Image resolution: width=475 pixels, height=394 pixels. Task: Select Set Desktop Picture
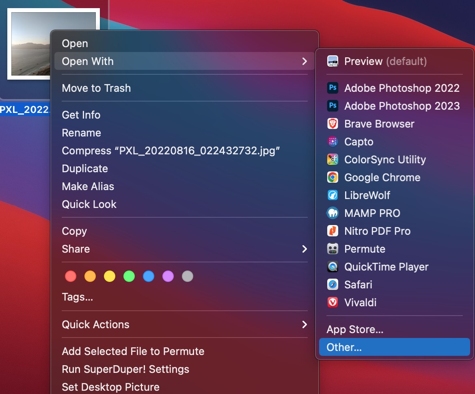[x=185, y=387]
